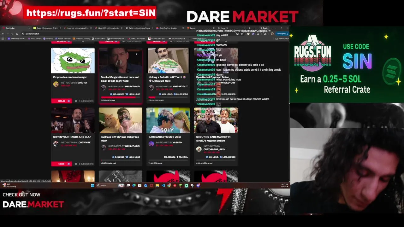Click the Windows Start button
The height and width of the screenshot is (227, 404).
click(92, 185)
